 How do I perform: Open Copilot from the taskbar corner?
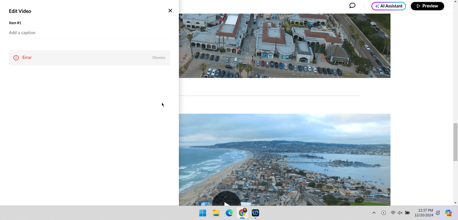(448, 213)
